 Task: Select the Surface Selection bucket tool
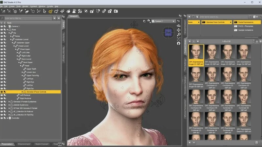click(68, 11)
